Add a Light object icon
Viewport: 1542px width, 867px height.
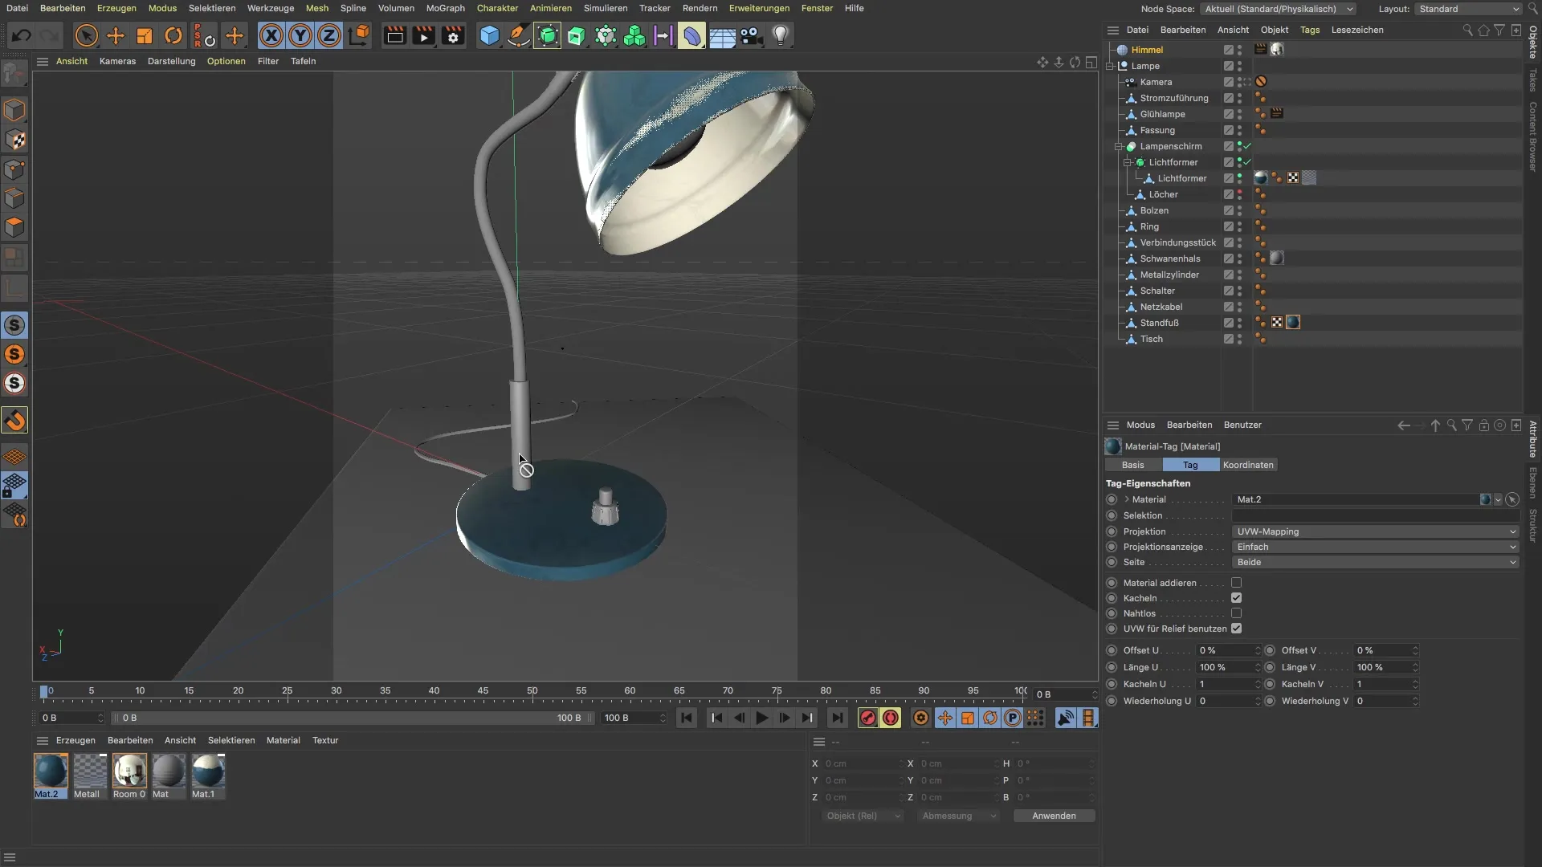click(781, 35)
